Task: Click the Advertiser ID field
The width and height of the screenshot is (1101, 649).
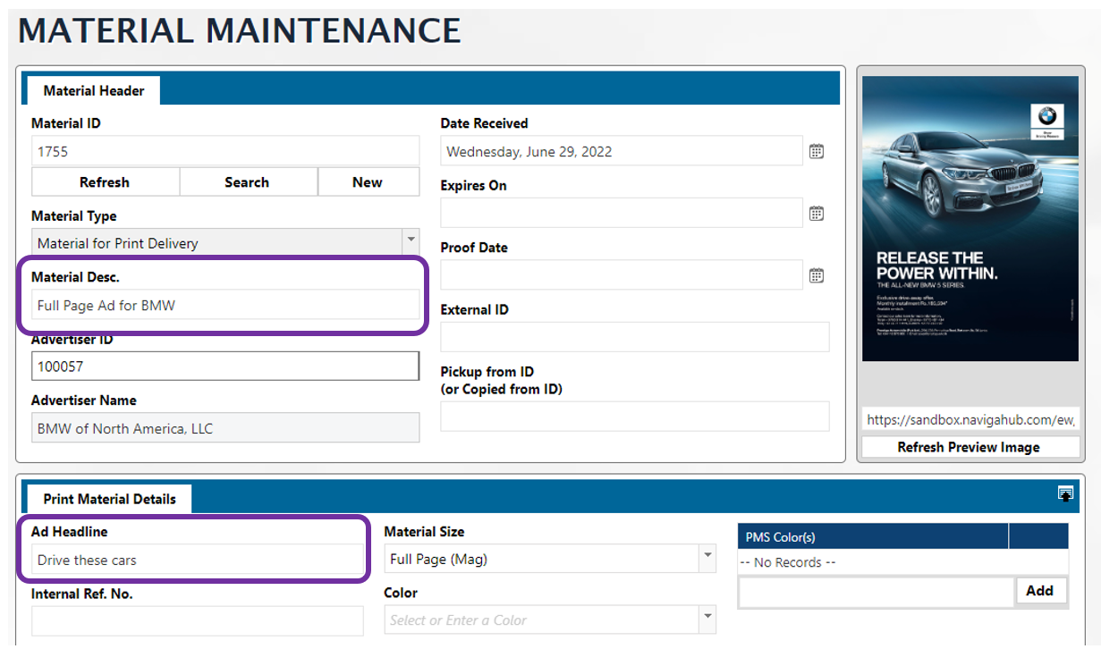Action: (224, 367)
